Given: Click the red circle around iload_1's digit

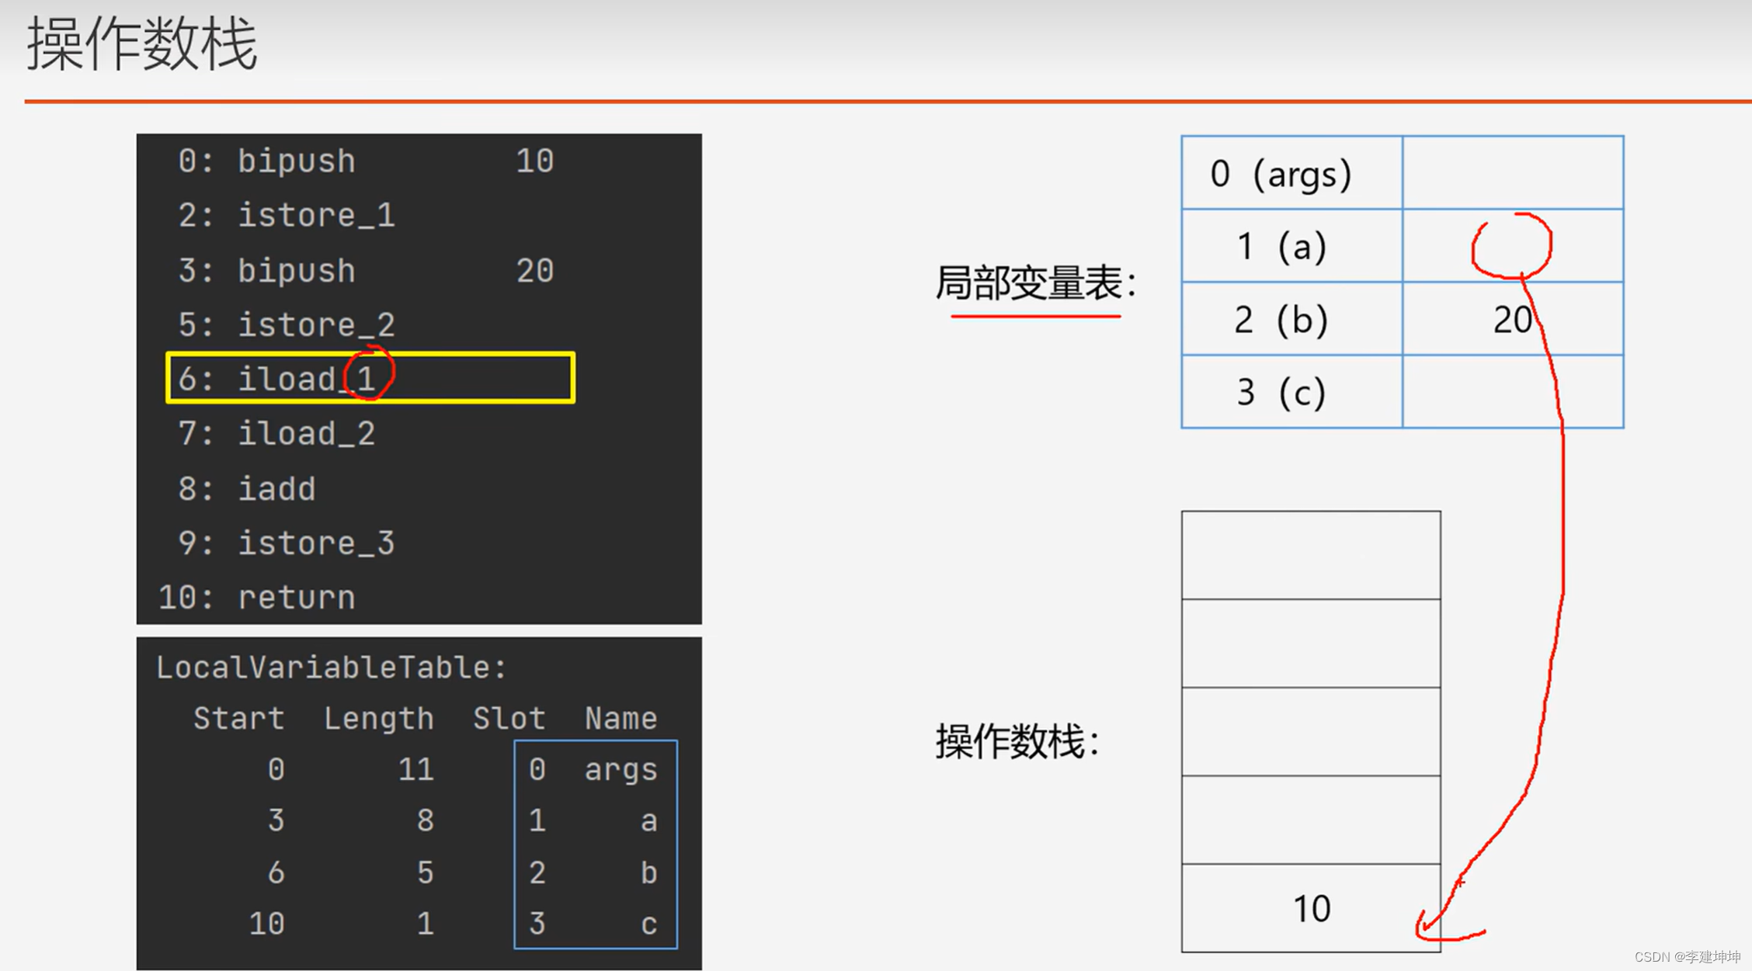Looking at the screenshot, I should (x=370, y=373).
